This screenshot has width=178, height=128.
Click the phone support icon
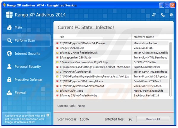[x=163, y=15]
